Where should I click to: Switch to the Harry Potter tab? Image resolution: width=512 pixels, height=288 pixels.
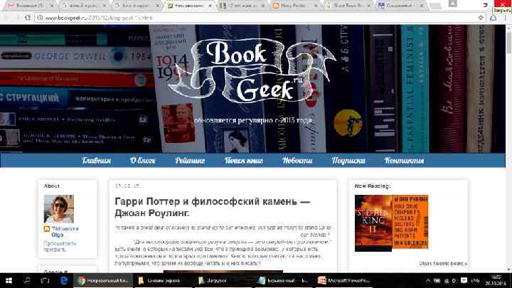coord(295,6)
